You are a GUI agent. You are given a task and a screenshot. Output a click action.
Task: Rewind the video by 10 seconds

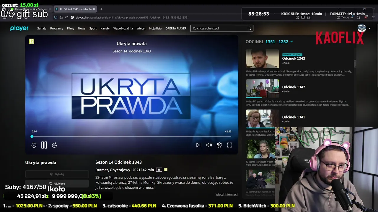point(34,145)
